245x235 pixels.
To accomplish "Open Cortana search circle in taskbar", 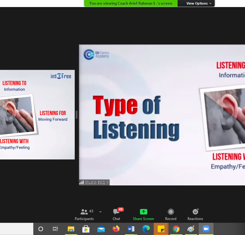I will click(x=41, y=229).
